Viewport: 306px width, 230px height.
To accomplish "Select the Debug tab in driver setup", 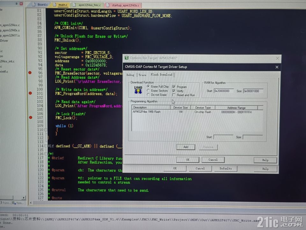I will click(x=130, y=75).
